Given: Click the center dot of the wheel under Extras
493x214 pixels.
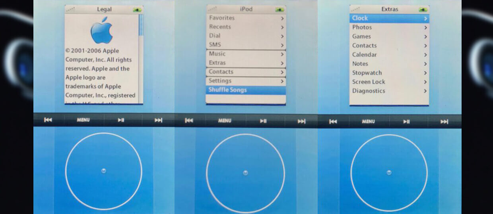Looking at the screenshot, I should tap(389, 172).
